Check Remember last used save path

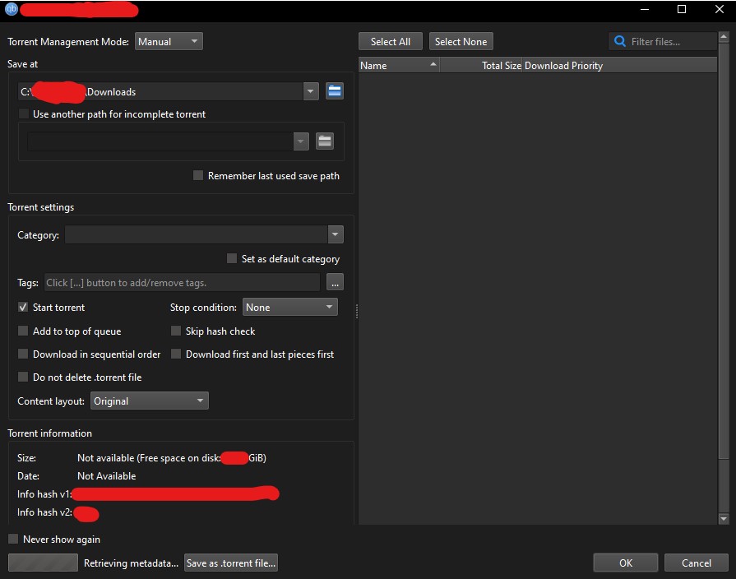198,176
